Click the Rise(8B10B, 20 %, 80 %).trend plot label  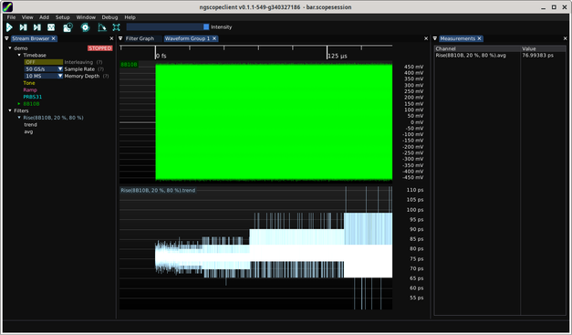(158, 190)
